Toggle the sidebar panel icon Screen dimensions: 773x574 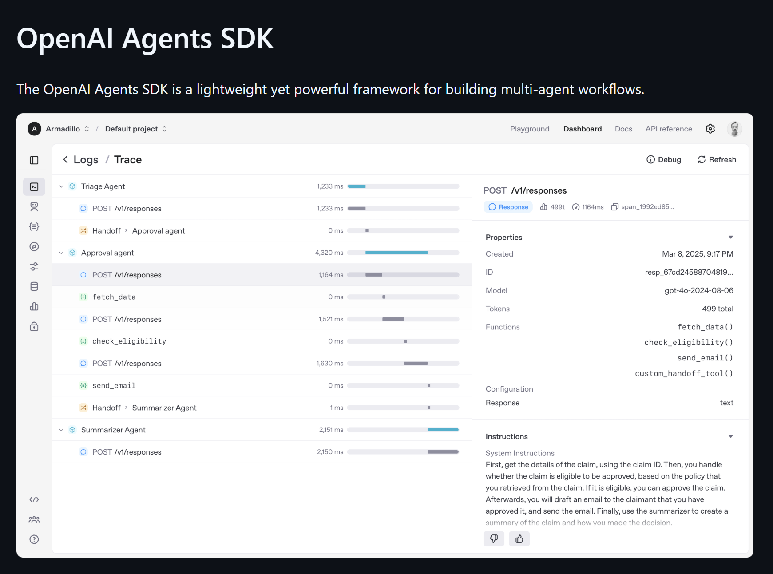pyautogui.click(x=34, y=160)
